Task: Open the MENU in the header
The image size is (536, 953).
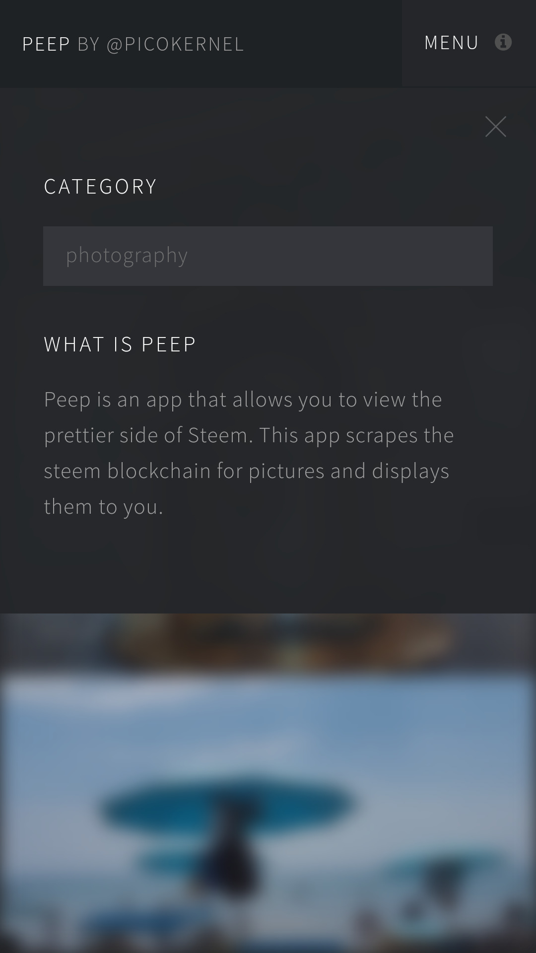Action: tap(451, 43)
